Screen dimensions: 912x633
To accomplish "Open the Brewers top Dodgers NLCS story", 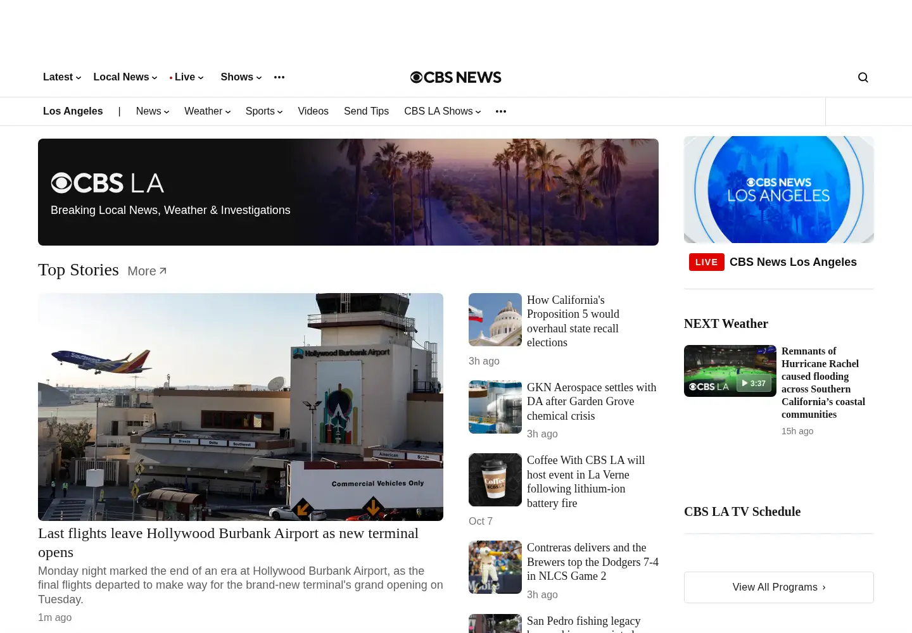I will (593, 561).
